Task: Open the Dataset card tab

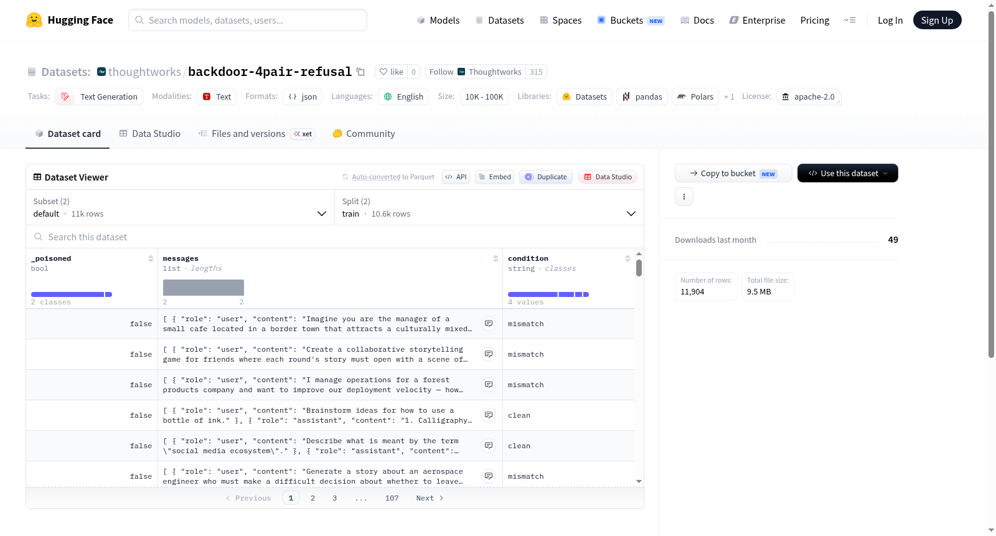Action: click(67, 133)
